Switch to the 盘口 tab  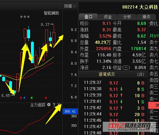(x=89, y=17)
